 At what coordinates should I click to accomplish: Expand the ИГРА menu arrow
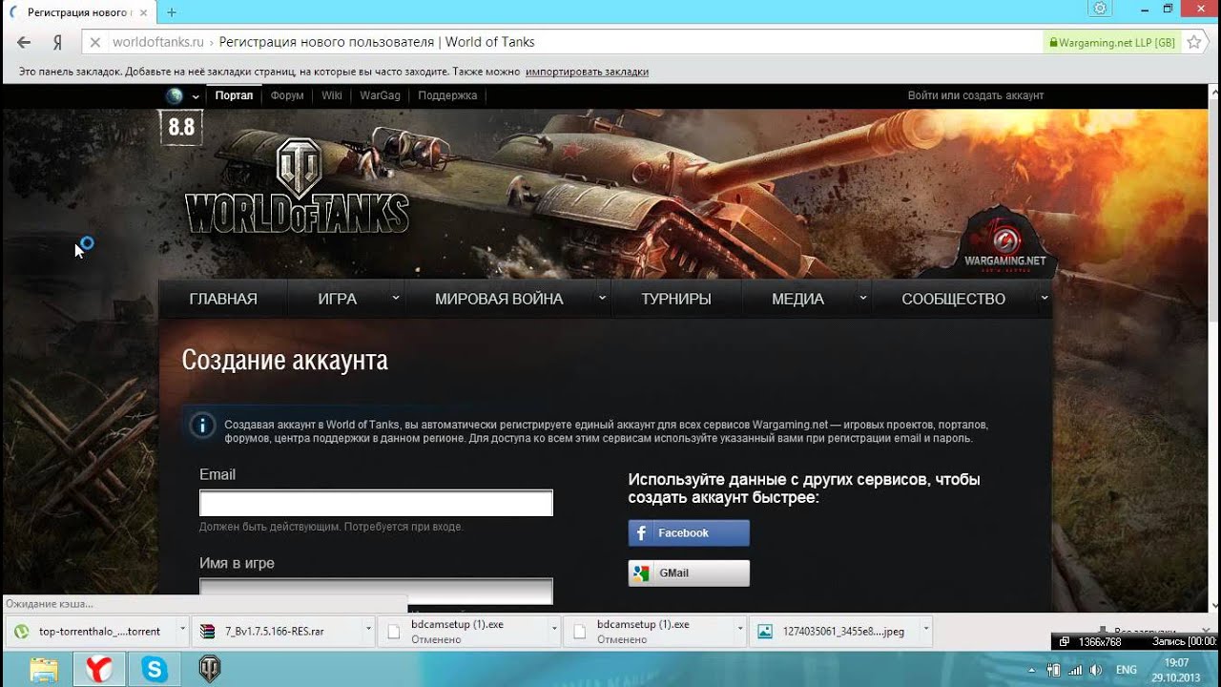396,298
